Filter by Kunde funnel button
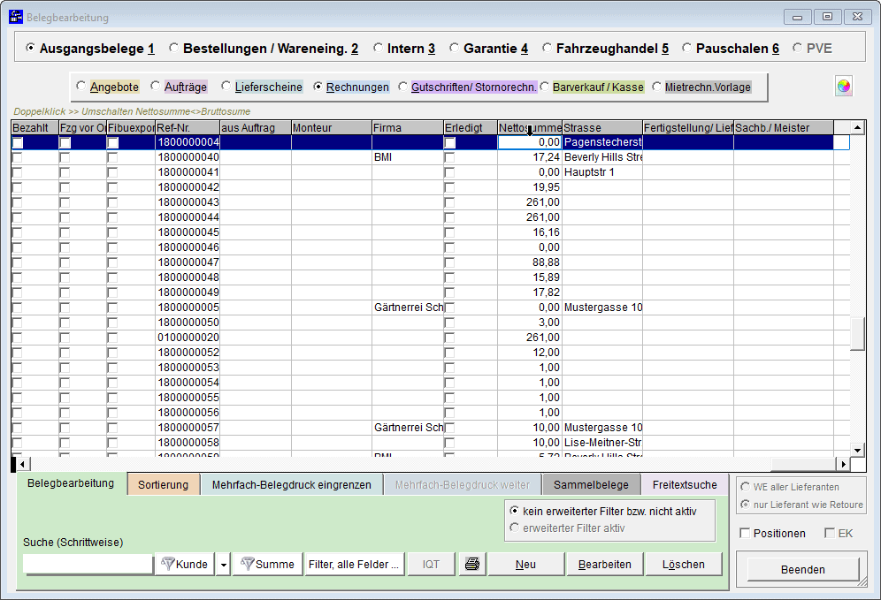881x600 pixels. (185, 564)
